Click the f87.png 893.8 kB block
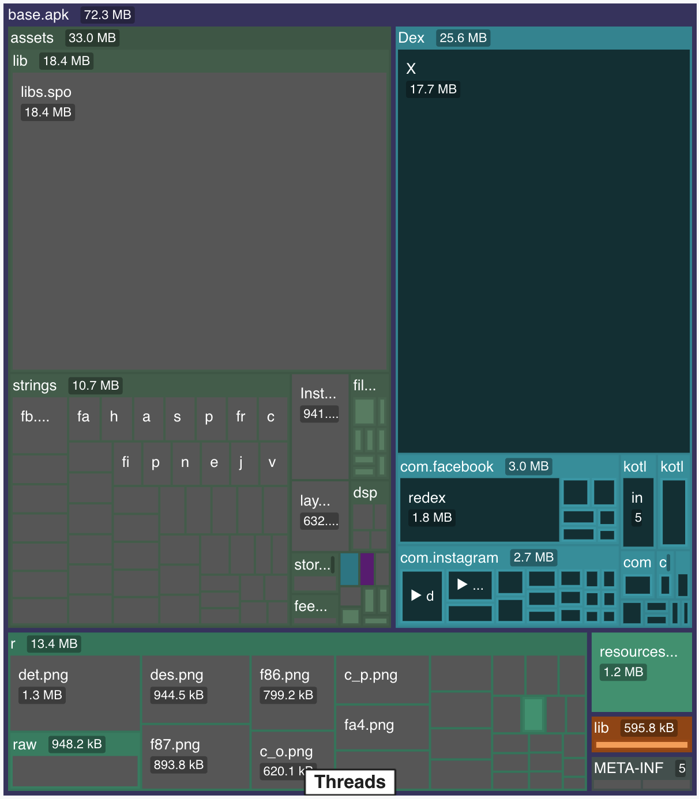 196,756
